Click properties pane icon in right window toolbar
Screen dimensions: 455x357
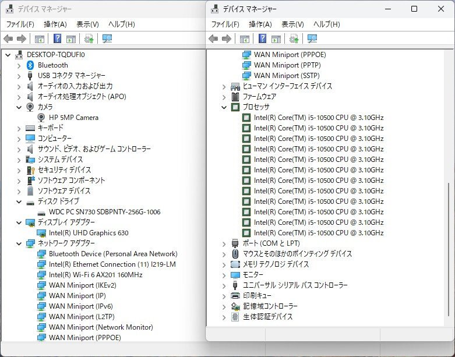[276, 38]
